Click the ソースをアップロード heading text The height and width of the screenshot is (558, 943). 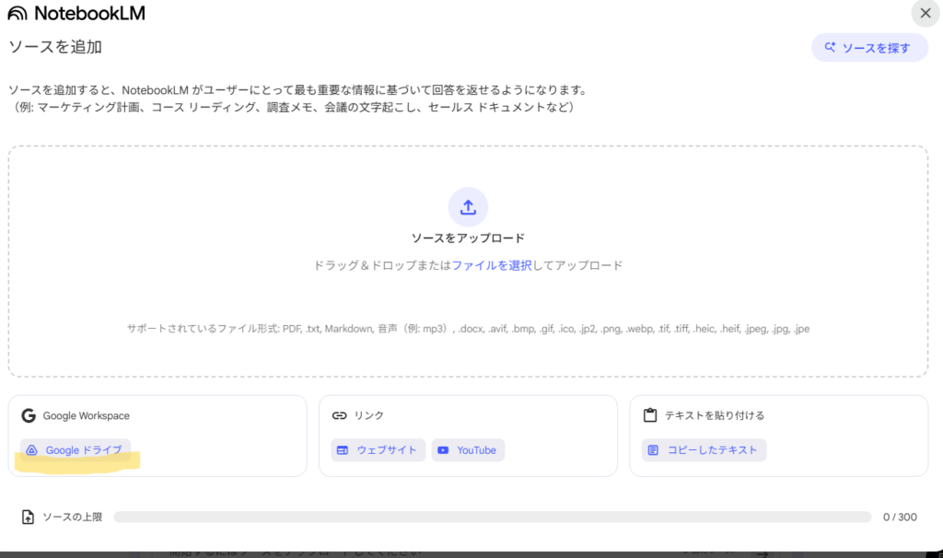tap(468, 238)
